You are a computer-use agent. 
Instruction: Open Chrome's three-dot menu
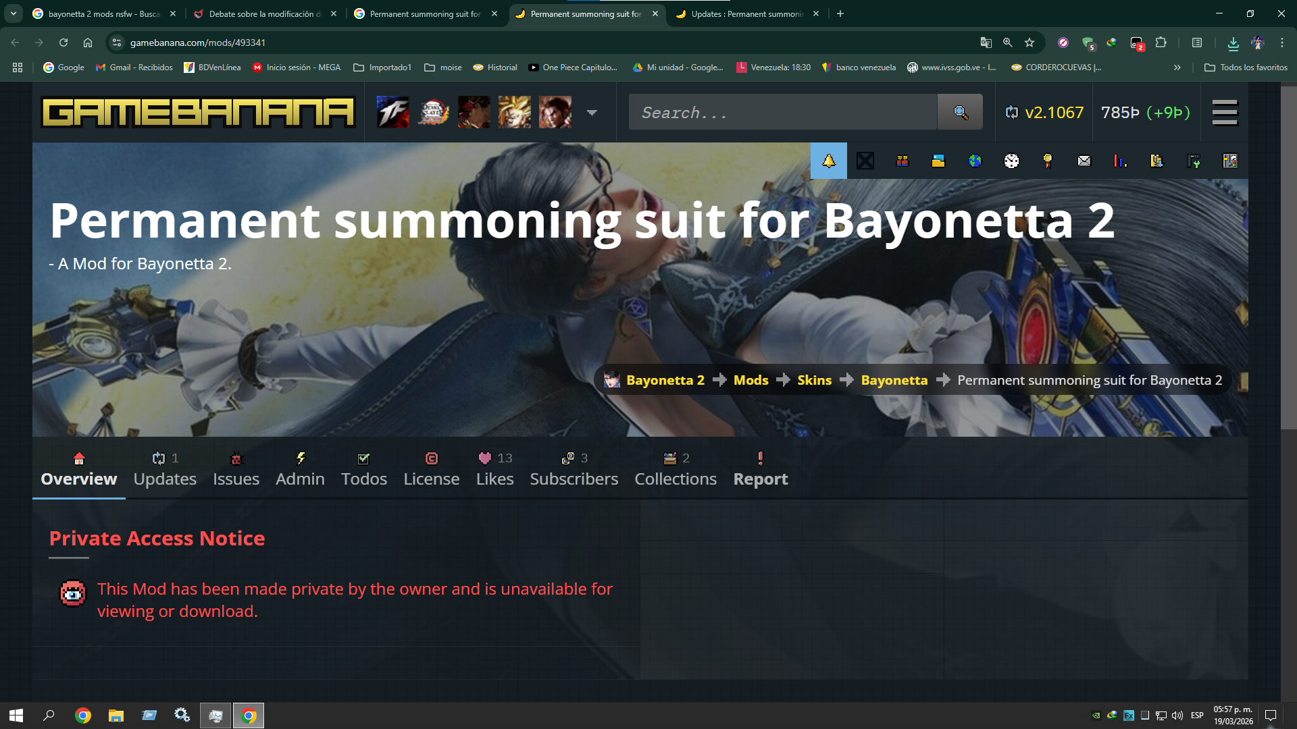pyautogui.click(x=1282, y=43)
